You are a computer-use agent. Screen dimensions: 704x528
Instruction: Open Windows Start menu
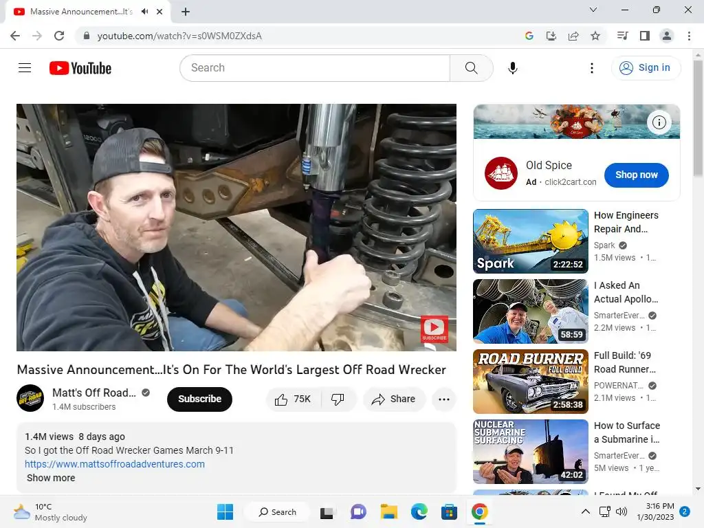225,511
